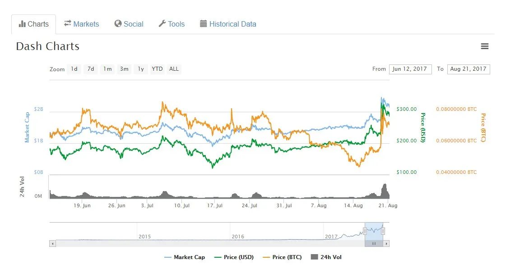Set zoom to 1y

click(x=141, y=69)
